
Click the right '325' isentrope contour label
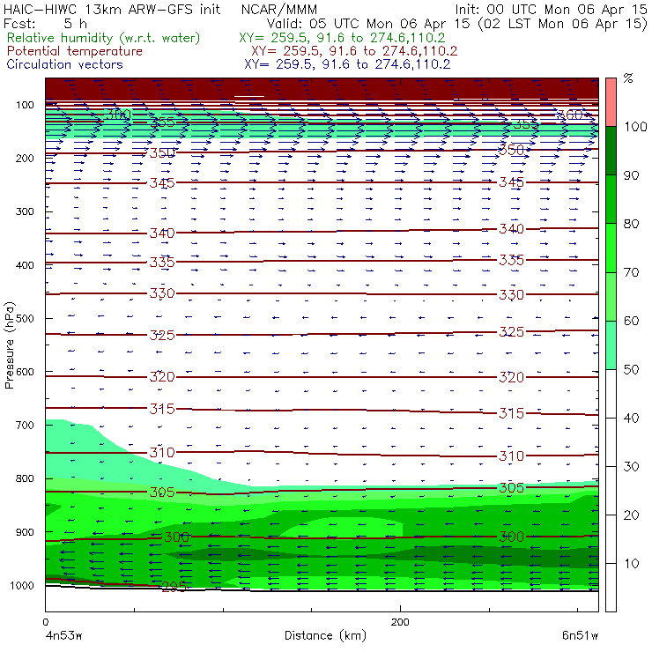pos(511,332)
